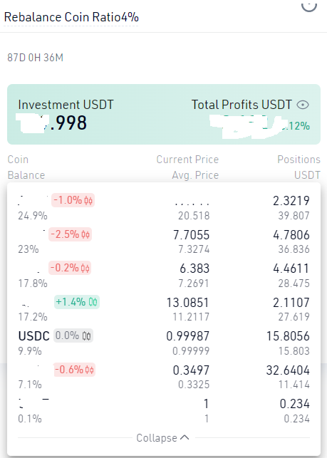Viewport: 327px width, 458px height.
Task: Click the 87D 0H 36M runtime text
Action: 36,58
